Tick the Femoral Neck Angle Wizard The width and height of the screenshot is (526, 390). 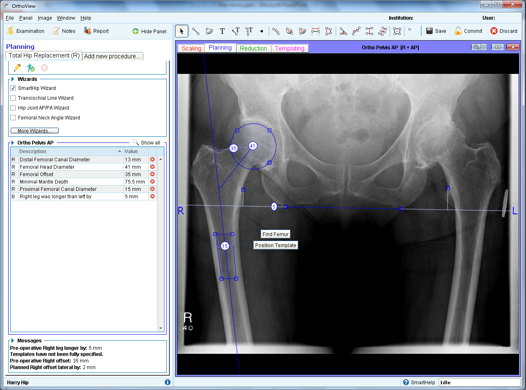tap(13, 118)
